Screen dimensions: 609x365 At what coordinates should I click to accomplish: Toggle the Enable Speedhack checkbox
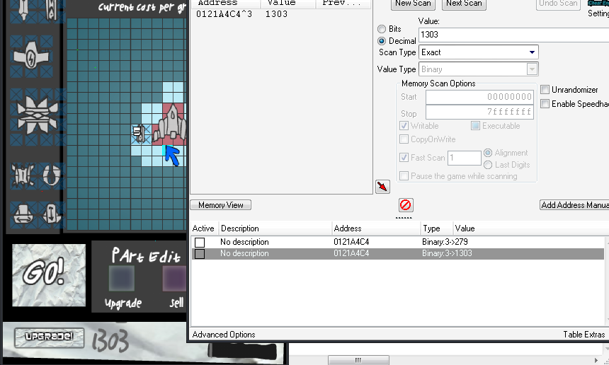(x=545, y=104)
